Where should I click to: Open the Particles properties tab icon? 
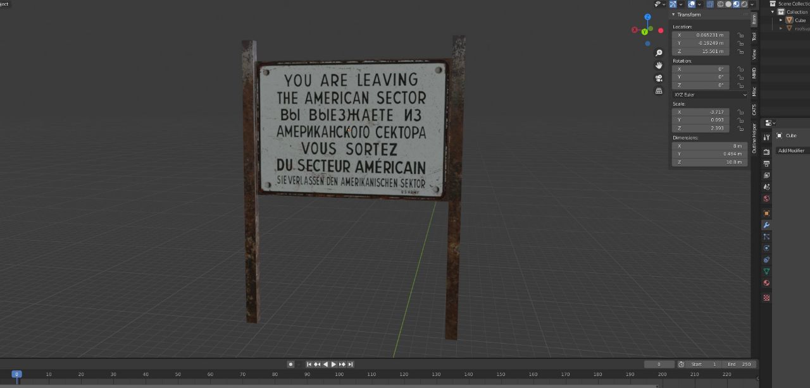coord(766,236)
